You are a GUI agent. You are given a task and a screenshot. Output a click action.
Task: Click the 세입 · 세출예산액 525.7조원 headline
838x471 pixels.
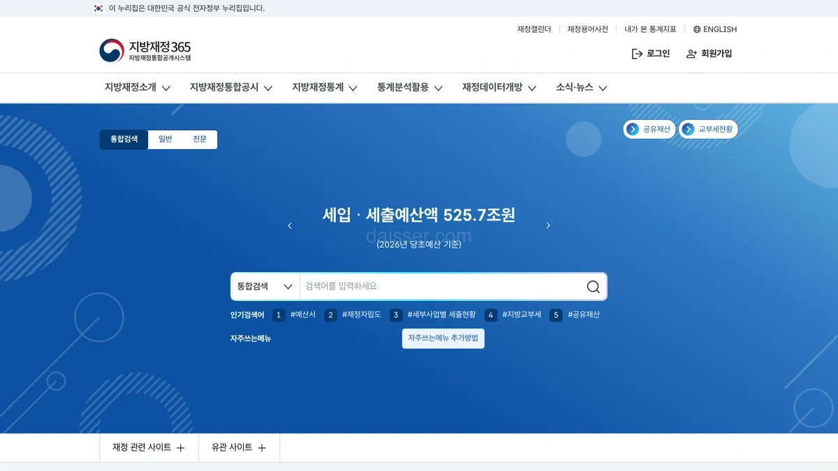click(419, 215)
